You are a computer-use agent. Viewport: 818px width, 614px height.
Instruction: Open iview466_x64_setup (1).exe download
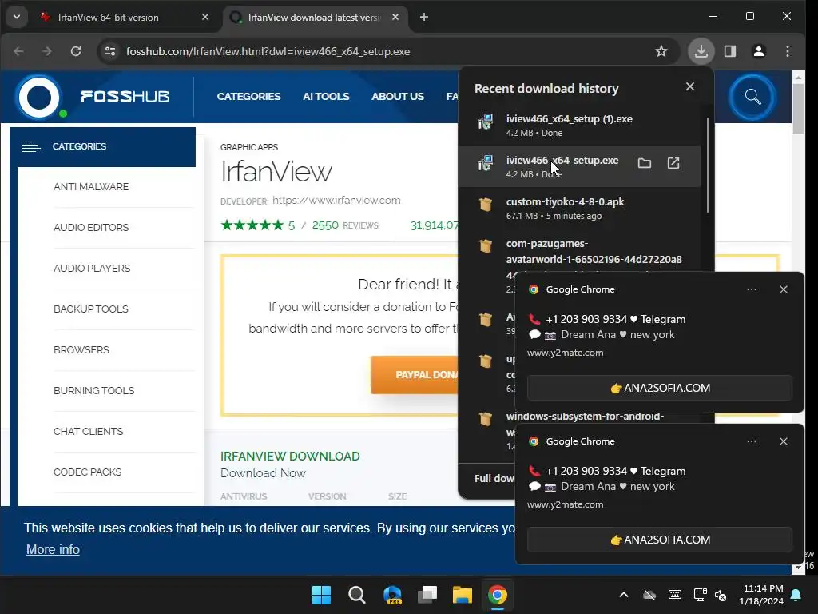click(x=579, y=125)
